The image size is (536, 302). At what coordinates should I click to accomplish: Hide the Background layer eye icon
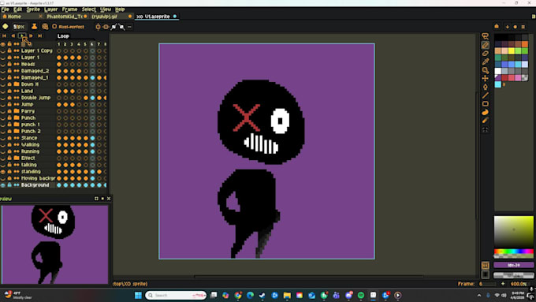(3, 185)
